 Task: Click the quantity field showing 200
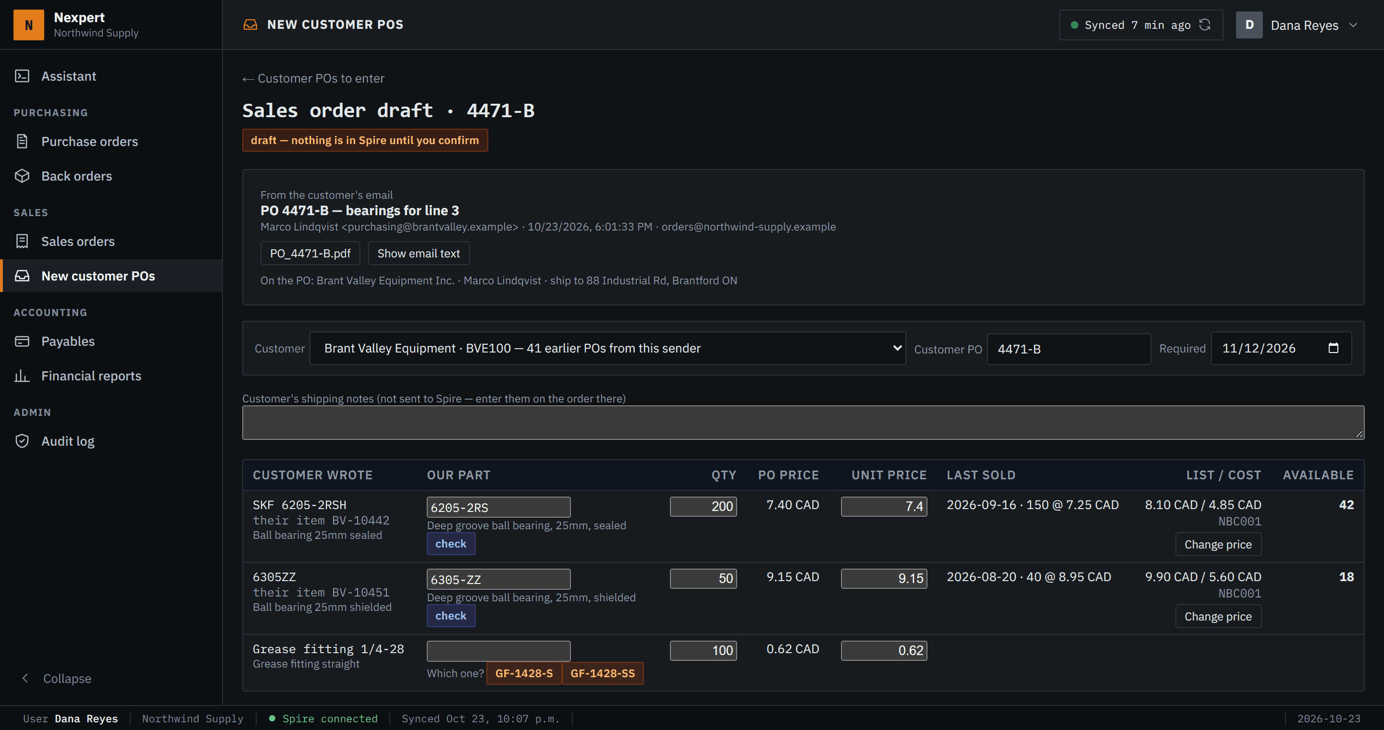click(x=703, y=507)
